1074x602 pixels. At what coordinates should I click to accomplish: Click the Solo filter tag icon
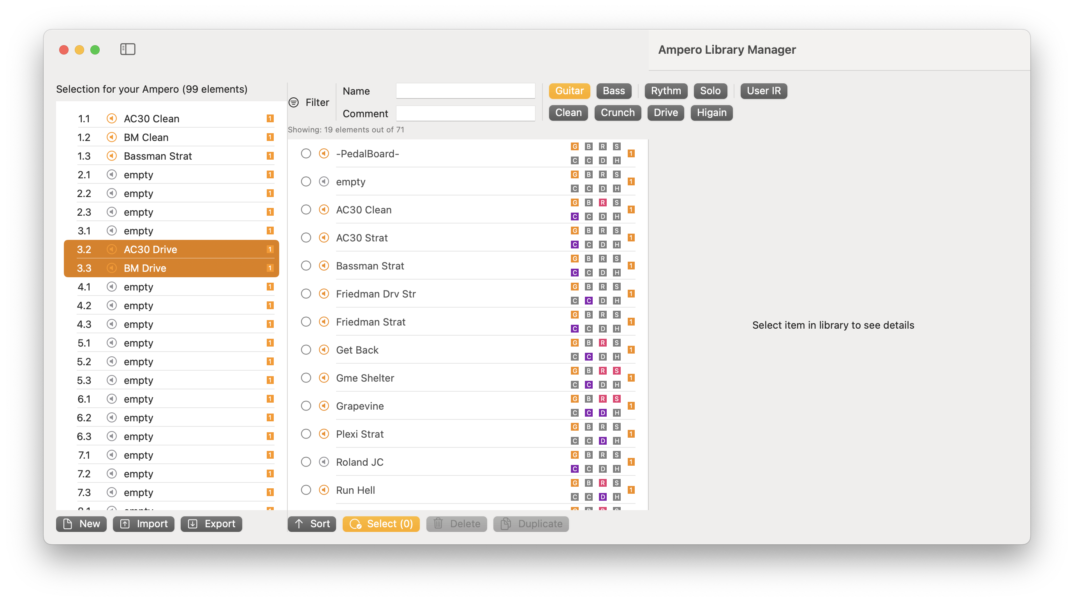[710, 90]
